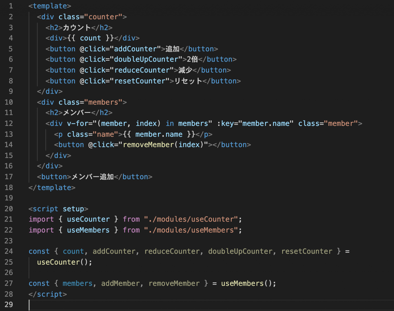Click the closing </template> tag
Screen dimensions: 394x311
52,187
